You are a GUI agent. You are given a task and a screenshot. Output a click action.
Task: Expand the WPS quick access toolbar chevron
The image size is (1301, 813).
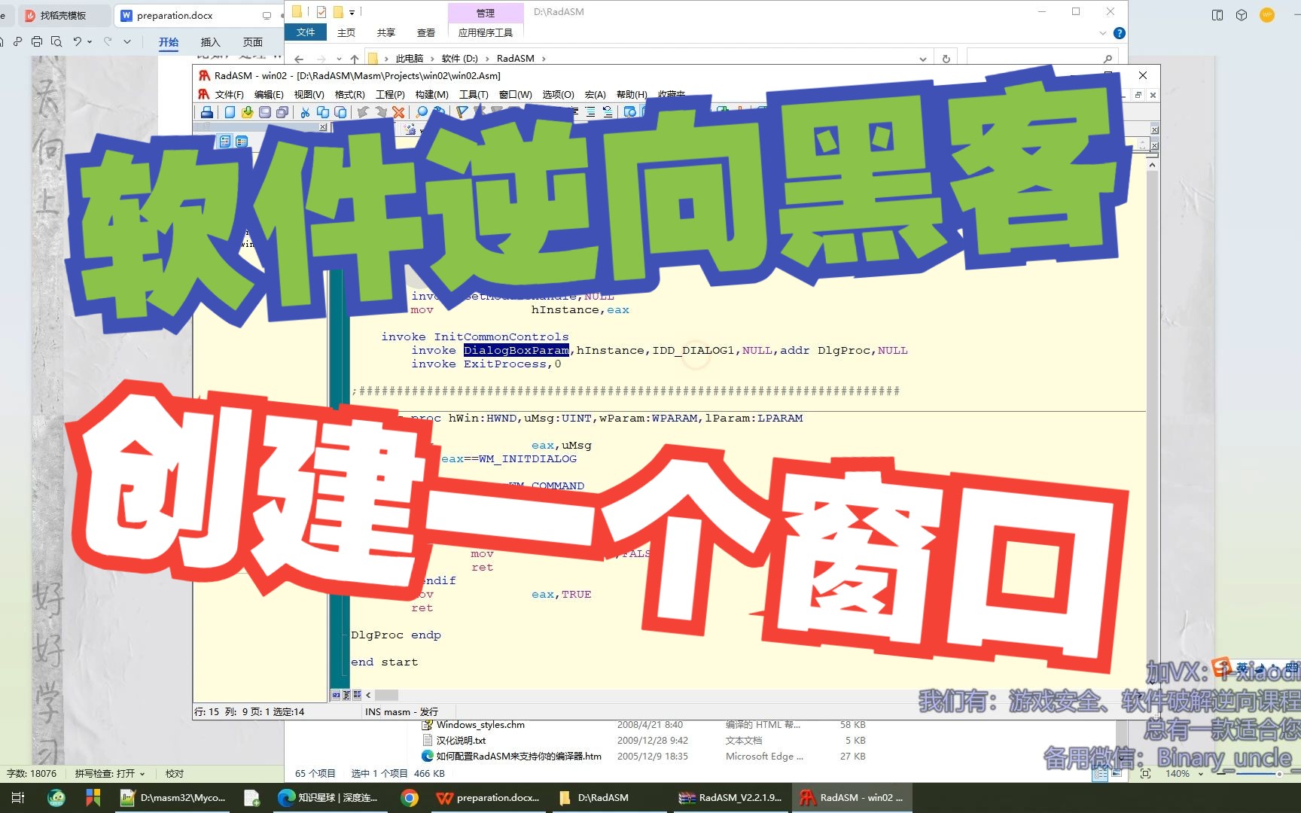pos(127,41)
